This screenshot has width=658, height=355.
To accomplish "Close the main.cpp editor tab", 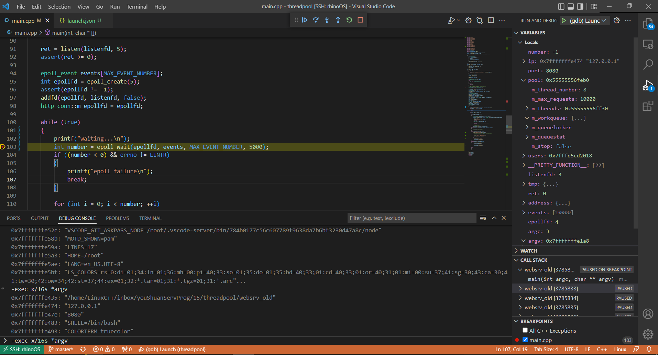I will (47, 21).
